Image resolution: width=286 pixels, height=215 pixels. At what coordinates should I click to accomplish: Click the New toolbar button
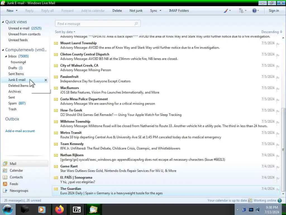[10, 11]
